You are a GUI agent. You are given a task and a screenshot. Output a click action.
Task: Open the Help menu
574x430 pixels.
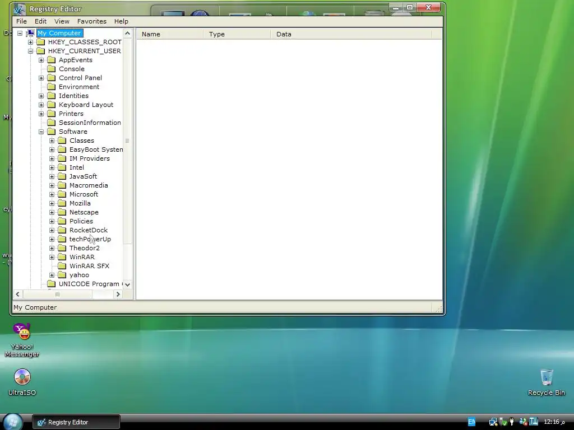(x=121, y=21)
